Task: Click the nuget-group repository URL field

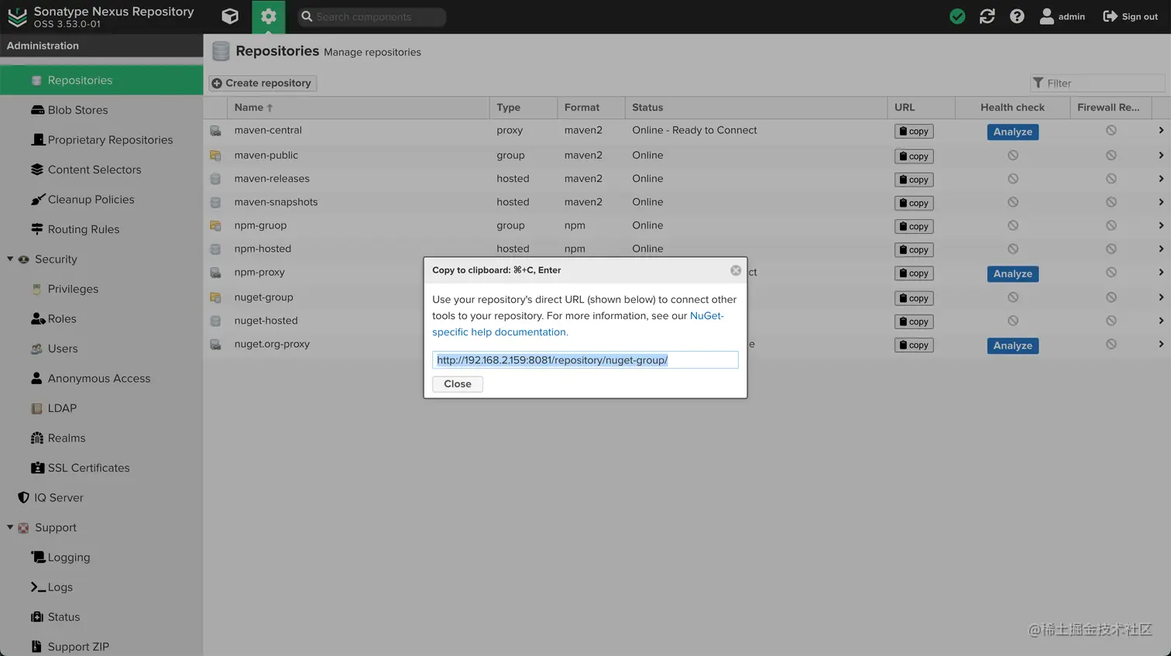Action: [585, 360]
